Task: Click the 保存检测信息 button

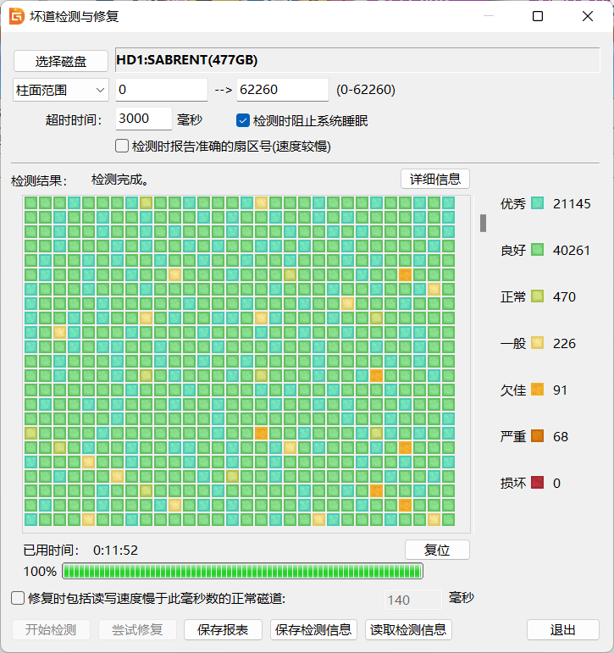Action: coord(313,629)
